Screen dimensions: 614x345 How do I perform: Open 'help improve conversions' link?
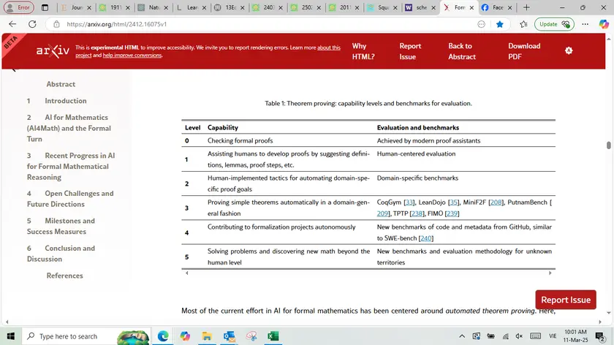point(132,56)
